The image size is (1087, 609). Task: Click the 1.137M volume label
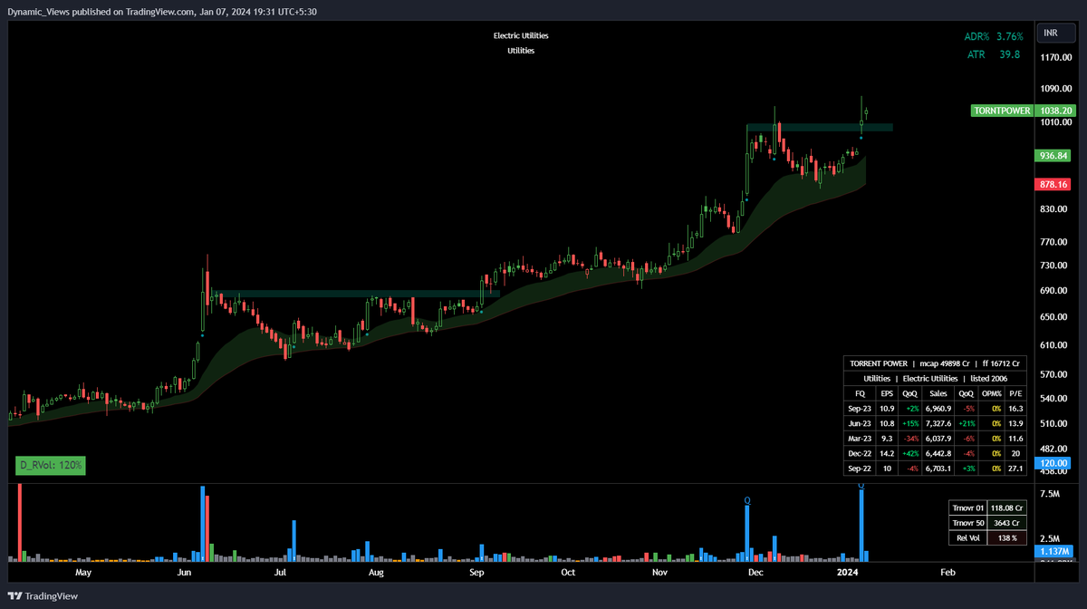click(1053, 551)
